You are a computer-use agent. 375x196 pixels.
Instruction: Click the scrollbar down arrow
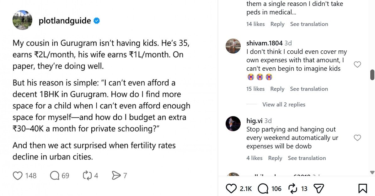pos(372,173)
